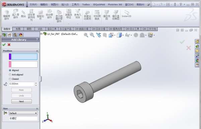Click the Instant3D toolbar icon
Screen dimensions: 201x129
coord(127,14)
